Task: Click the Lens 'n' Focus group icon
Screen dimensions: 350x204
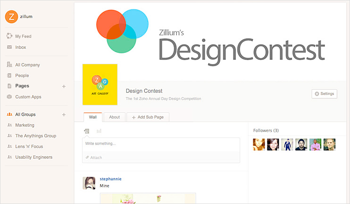Action: click(9, 146)
